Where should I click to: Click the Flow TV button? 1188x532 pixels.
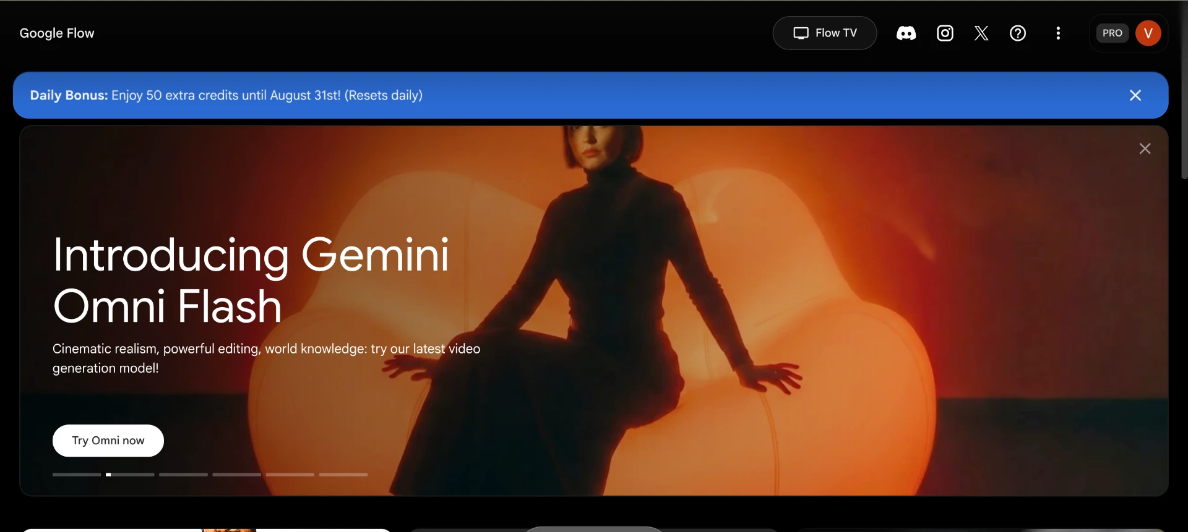[825, 33]
